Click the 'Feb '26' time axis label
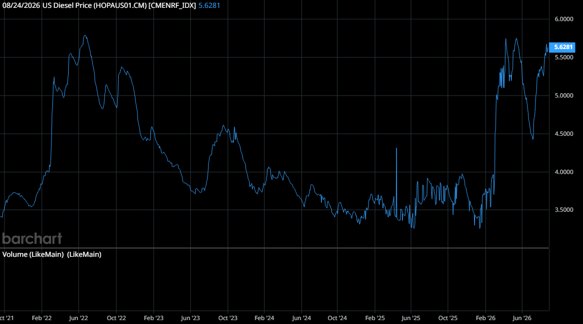 [485, 318]
